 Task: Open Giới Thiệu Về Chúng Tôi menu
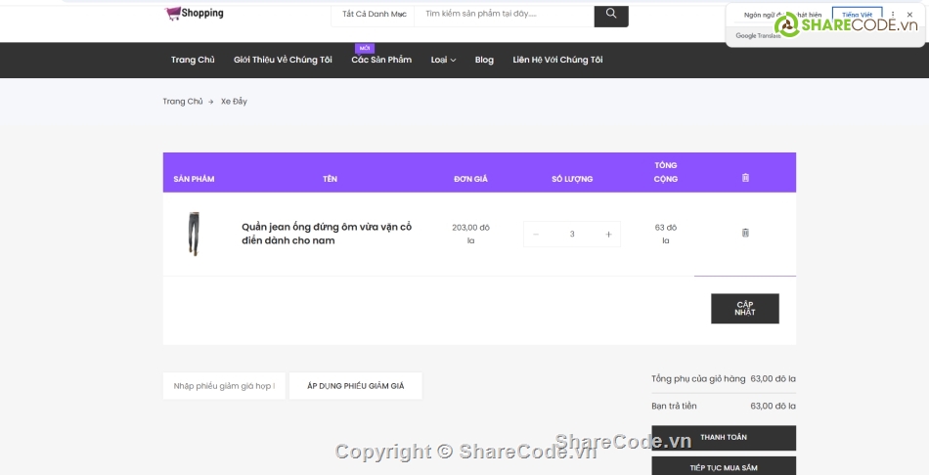[283, 60]
